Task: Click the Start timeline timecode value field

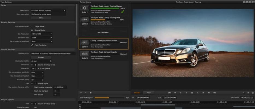Action: (60, 87)
